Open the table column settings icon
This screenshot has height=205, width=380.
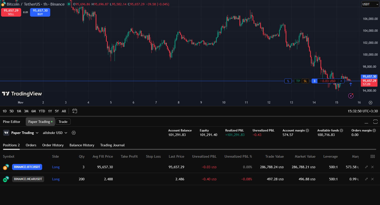coord(373,156)
